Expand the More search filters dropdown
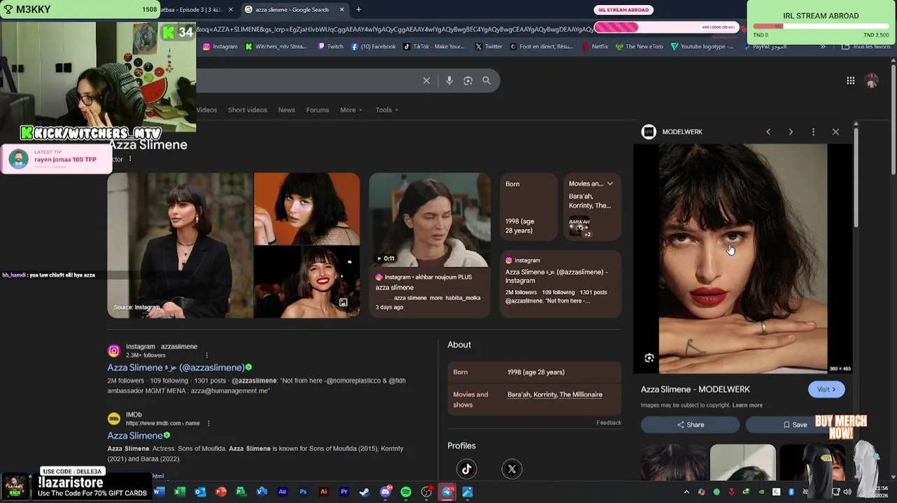The width and height of the screenshot is (897, 503). point(351,110)
